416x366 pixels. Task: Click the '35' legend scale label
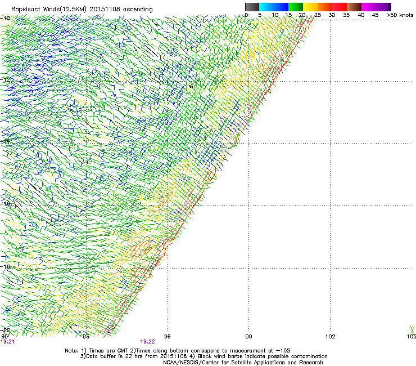click(346, 15)
